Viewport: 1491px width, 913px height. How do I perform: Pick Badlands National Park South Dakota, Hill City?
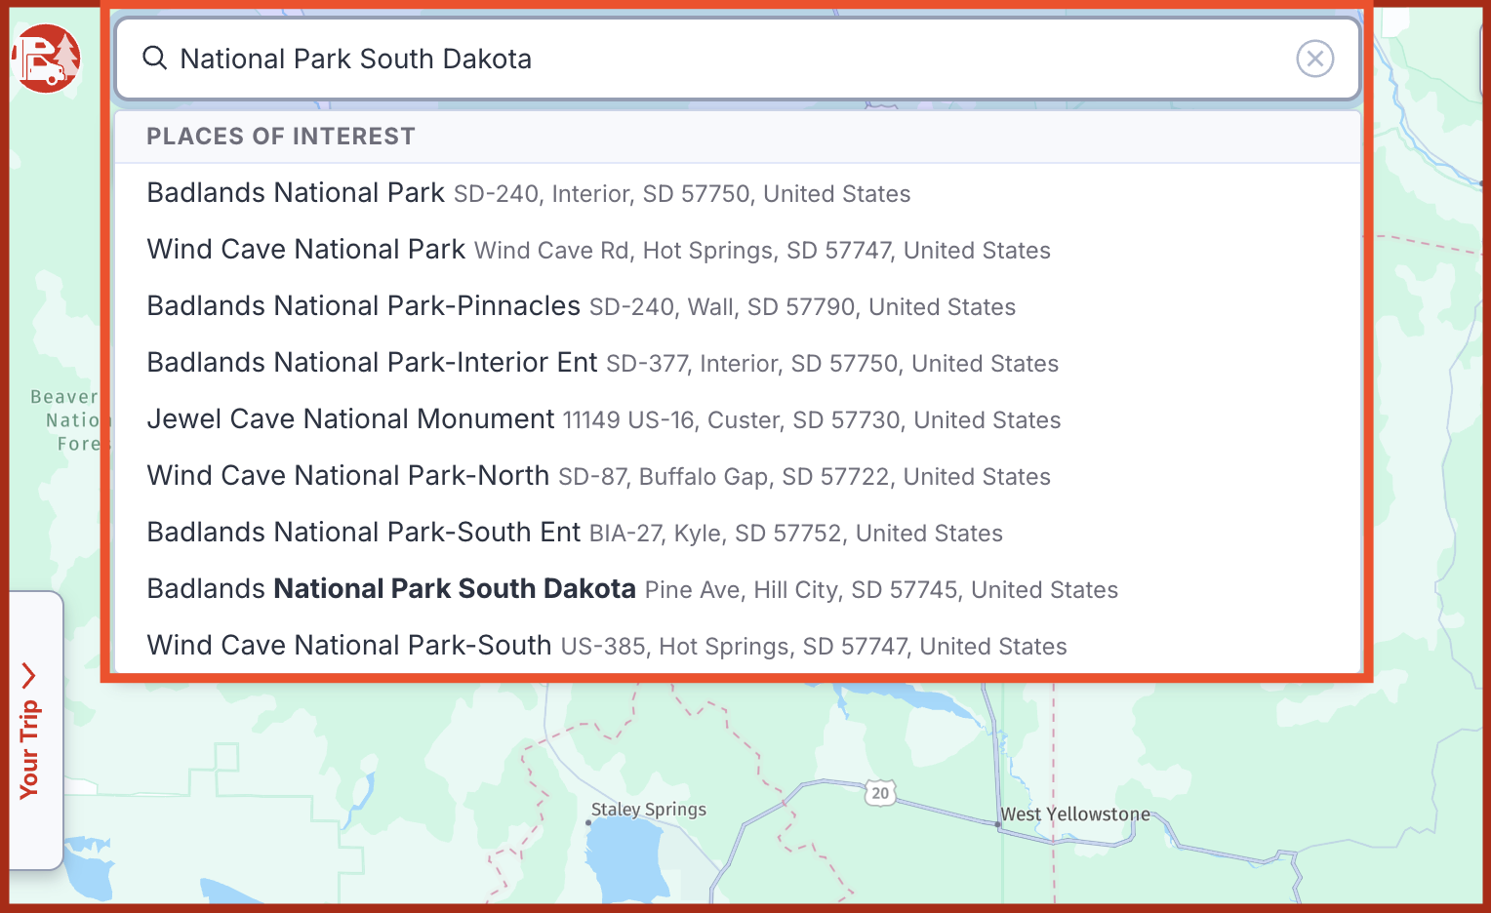(738, 589)
